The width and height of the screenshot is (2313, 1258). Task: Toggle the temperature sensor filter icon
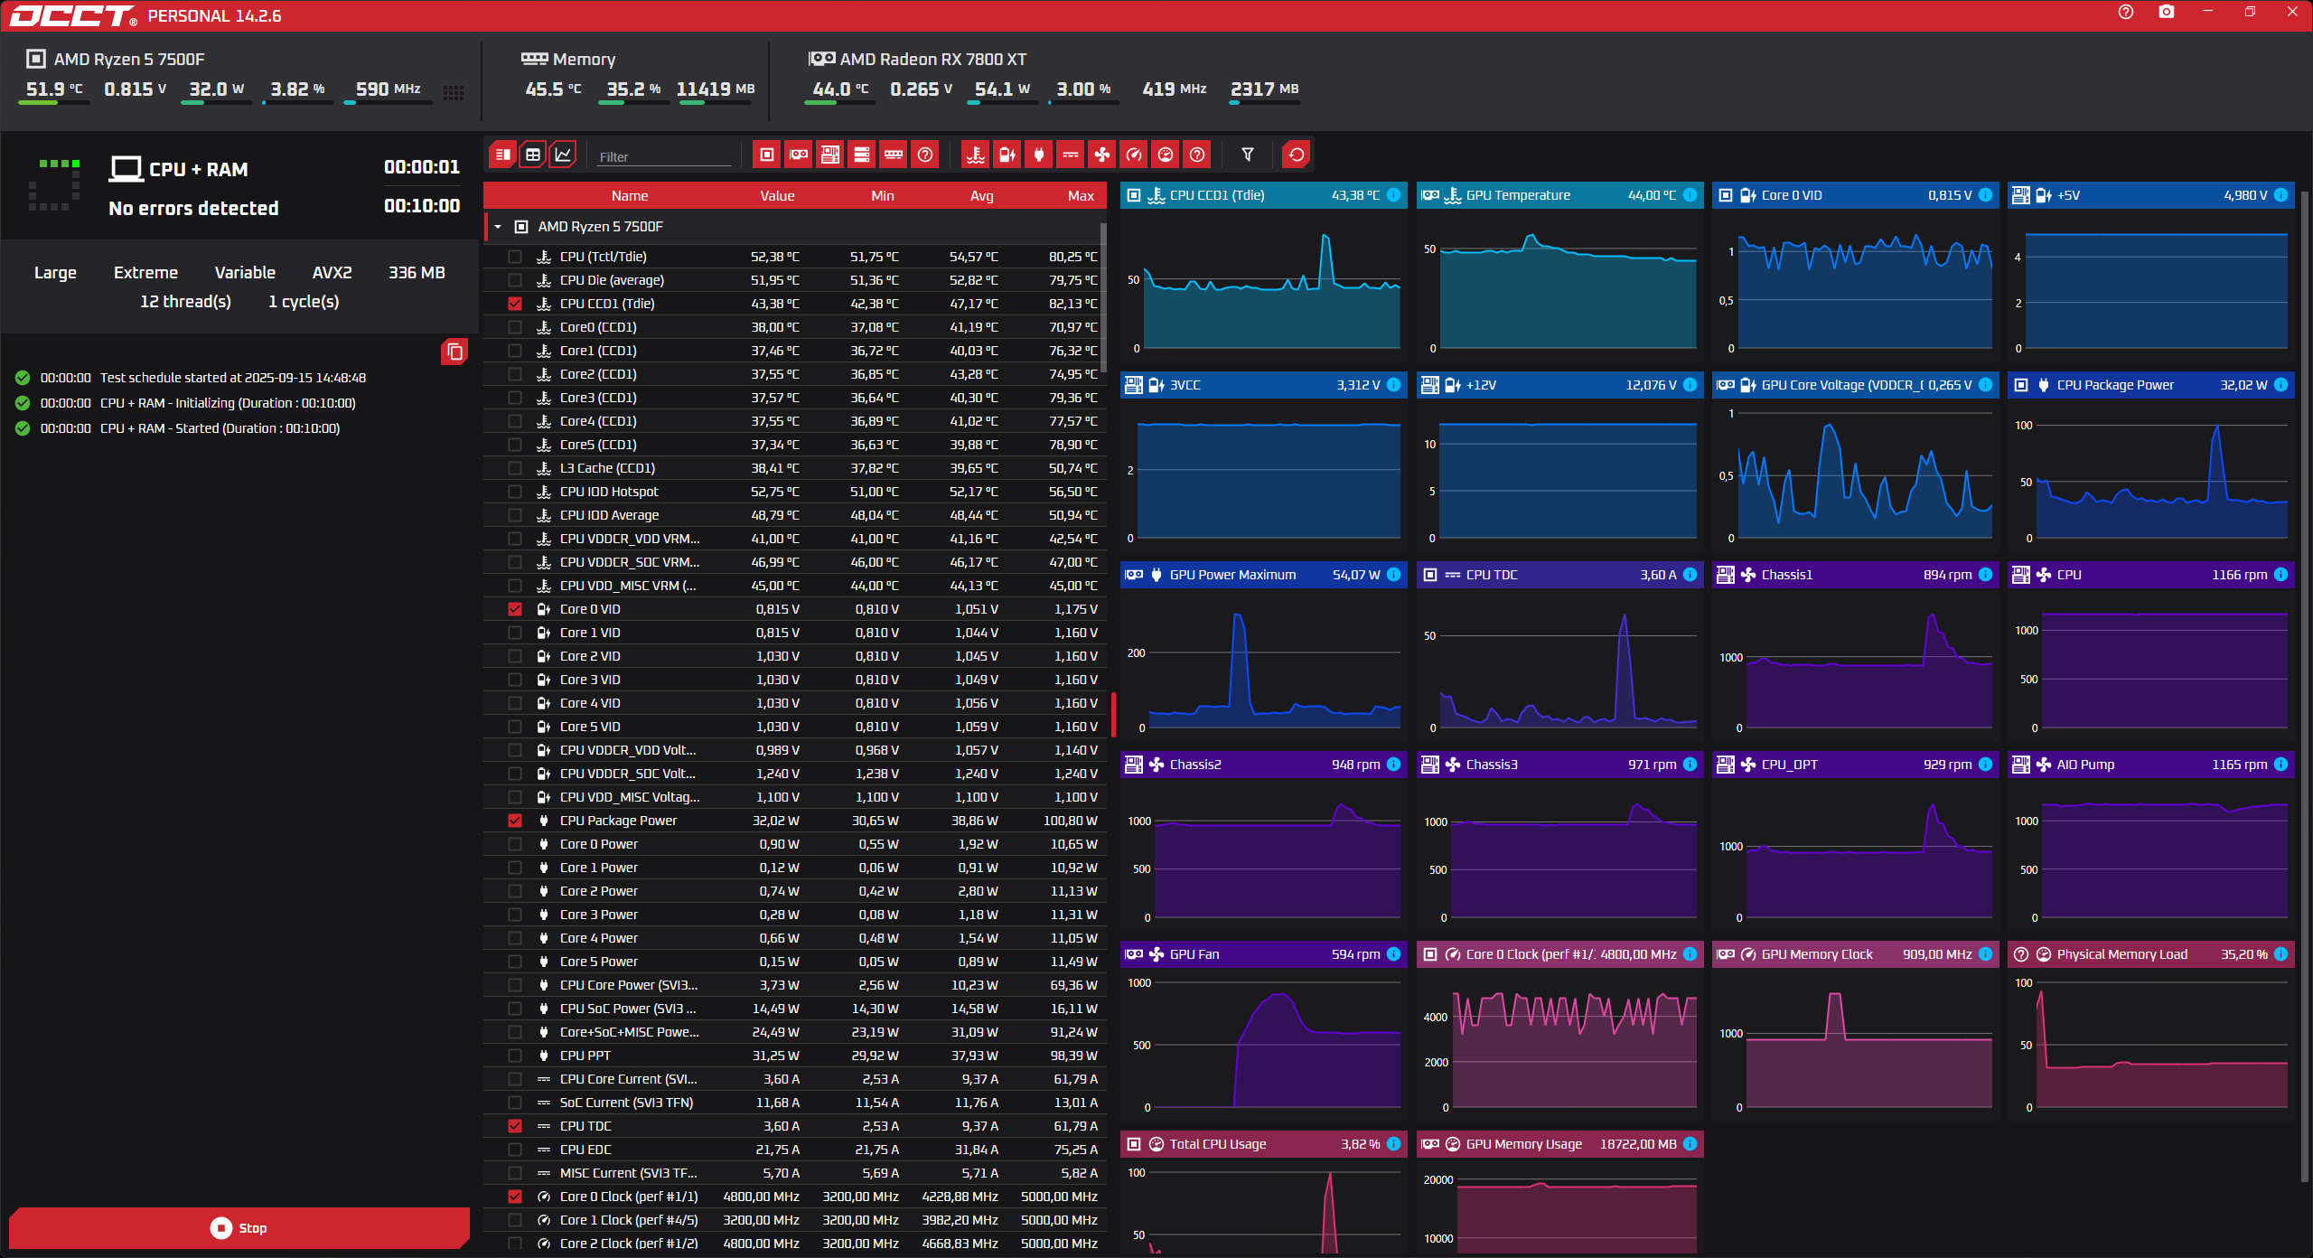[x=976, y=155]
